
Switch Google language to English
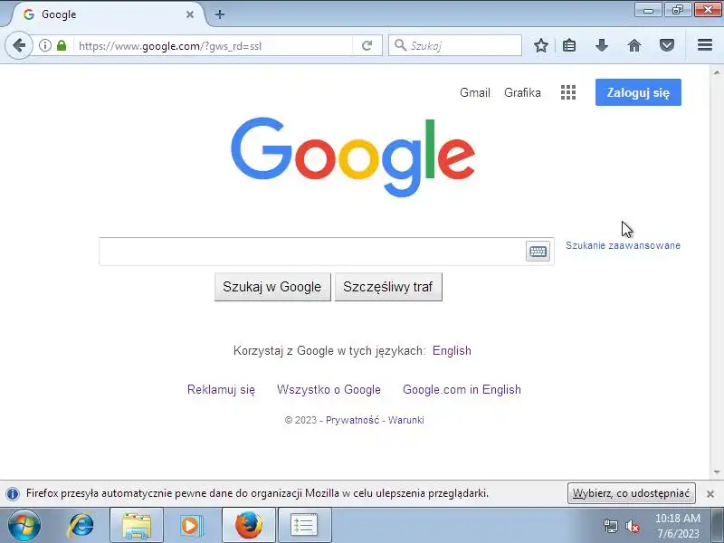[452, 350]
